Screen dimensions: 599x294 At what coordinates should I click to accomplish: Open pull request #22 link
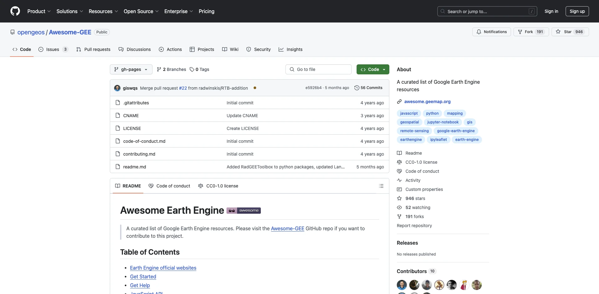(183, 88)
